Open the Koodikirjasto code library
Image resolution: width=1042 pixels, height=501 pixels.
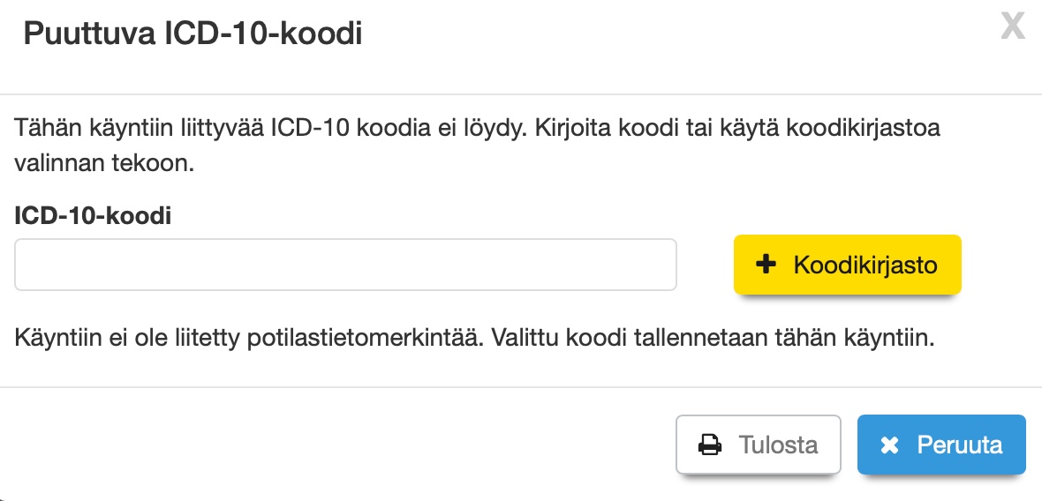847,265
